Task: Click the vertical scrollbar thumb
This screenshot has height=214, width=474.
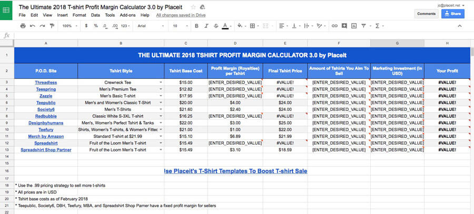Action: point(472,52)
